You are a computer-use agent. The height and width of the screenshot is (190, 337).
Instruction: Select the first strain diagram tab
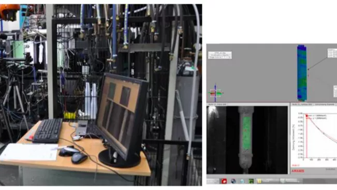click(x=302, y=105)
